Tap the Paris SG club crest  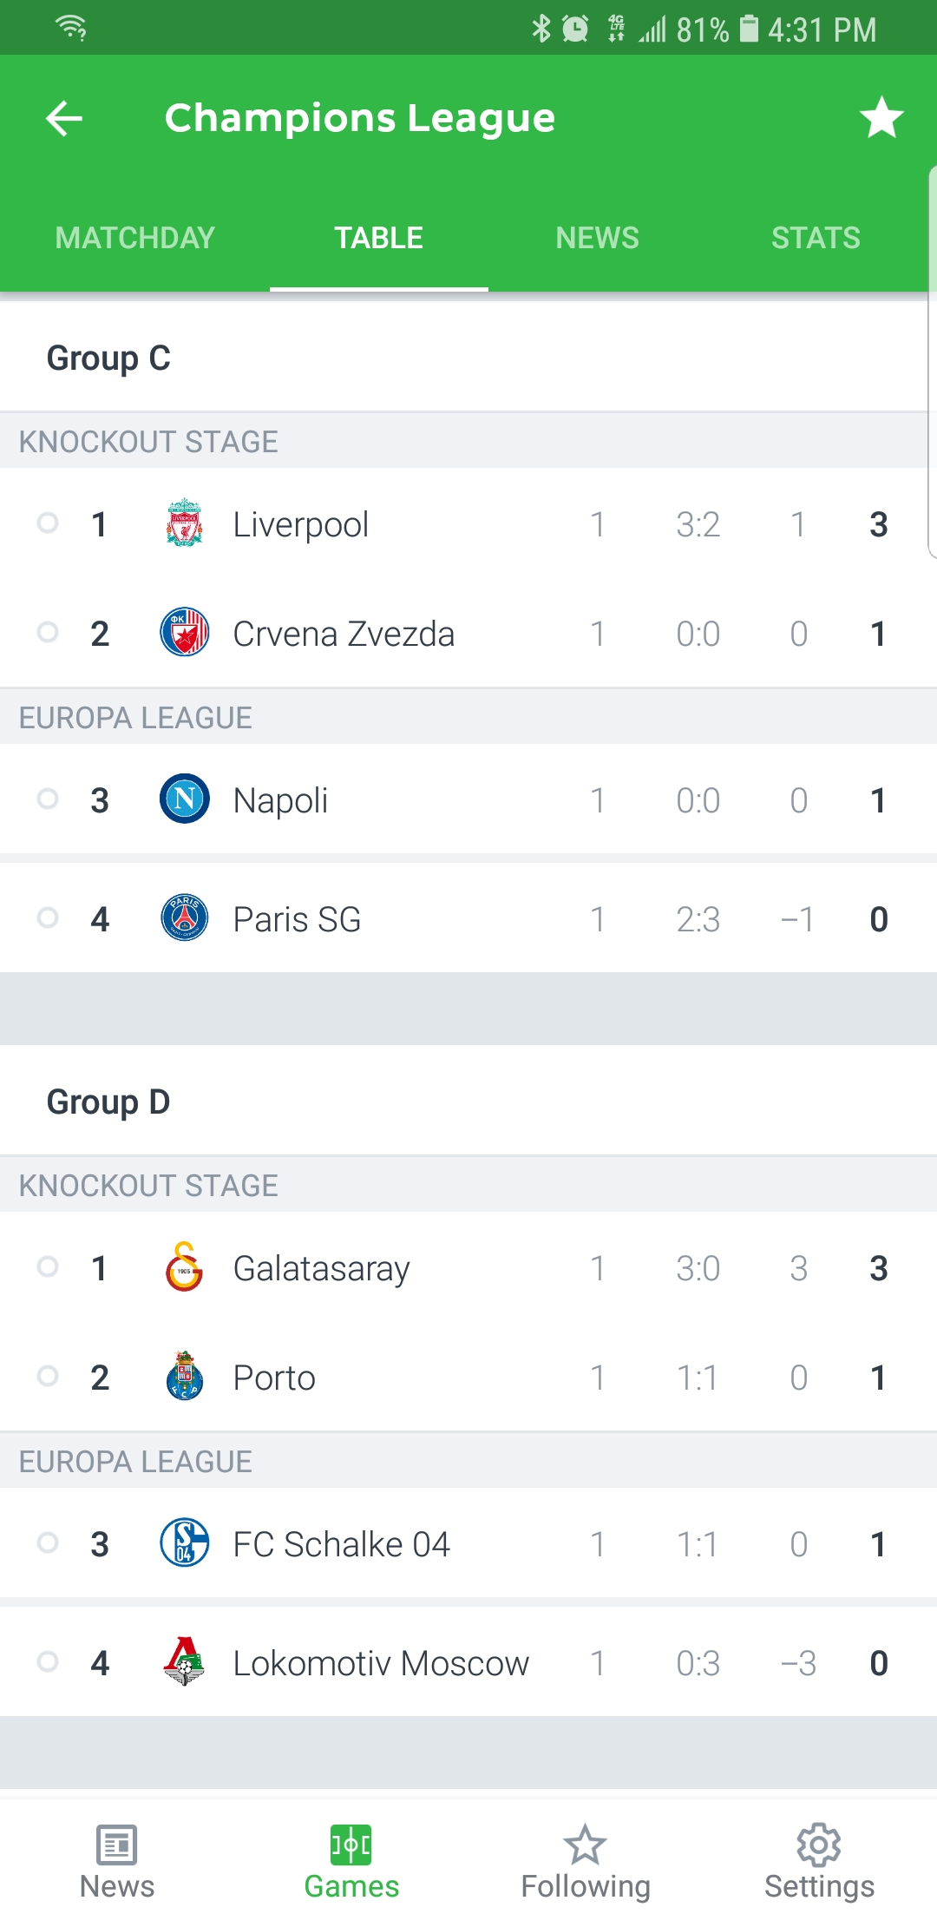point(185,918)
